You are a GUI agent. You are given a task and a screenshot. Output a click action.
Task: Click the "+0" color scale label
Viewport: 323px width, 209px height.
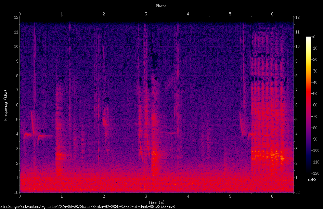[x=313, y=37]
